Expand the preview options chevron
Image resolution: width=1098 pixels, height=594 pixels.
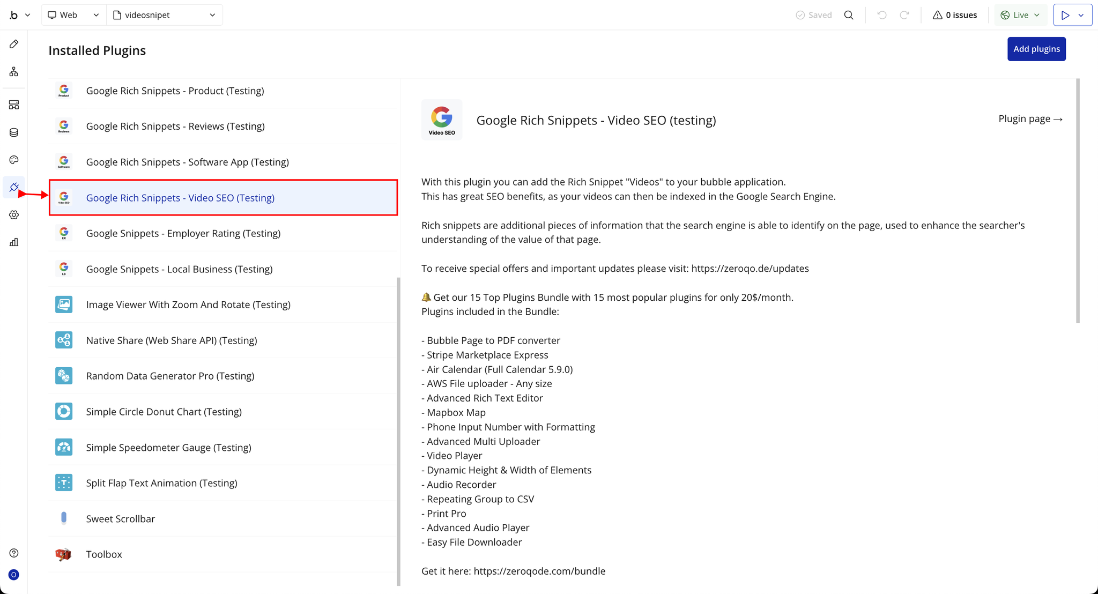pos(1081,15)
